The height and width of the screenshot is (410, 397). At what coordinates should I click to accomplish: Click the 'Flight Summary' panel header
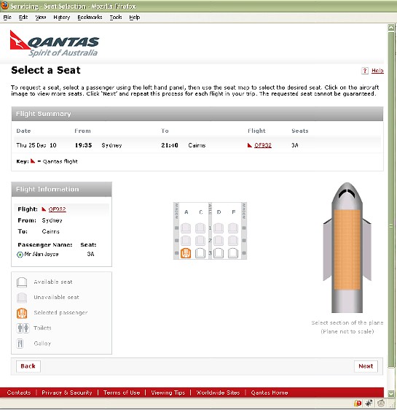coord(197,114)
